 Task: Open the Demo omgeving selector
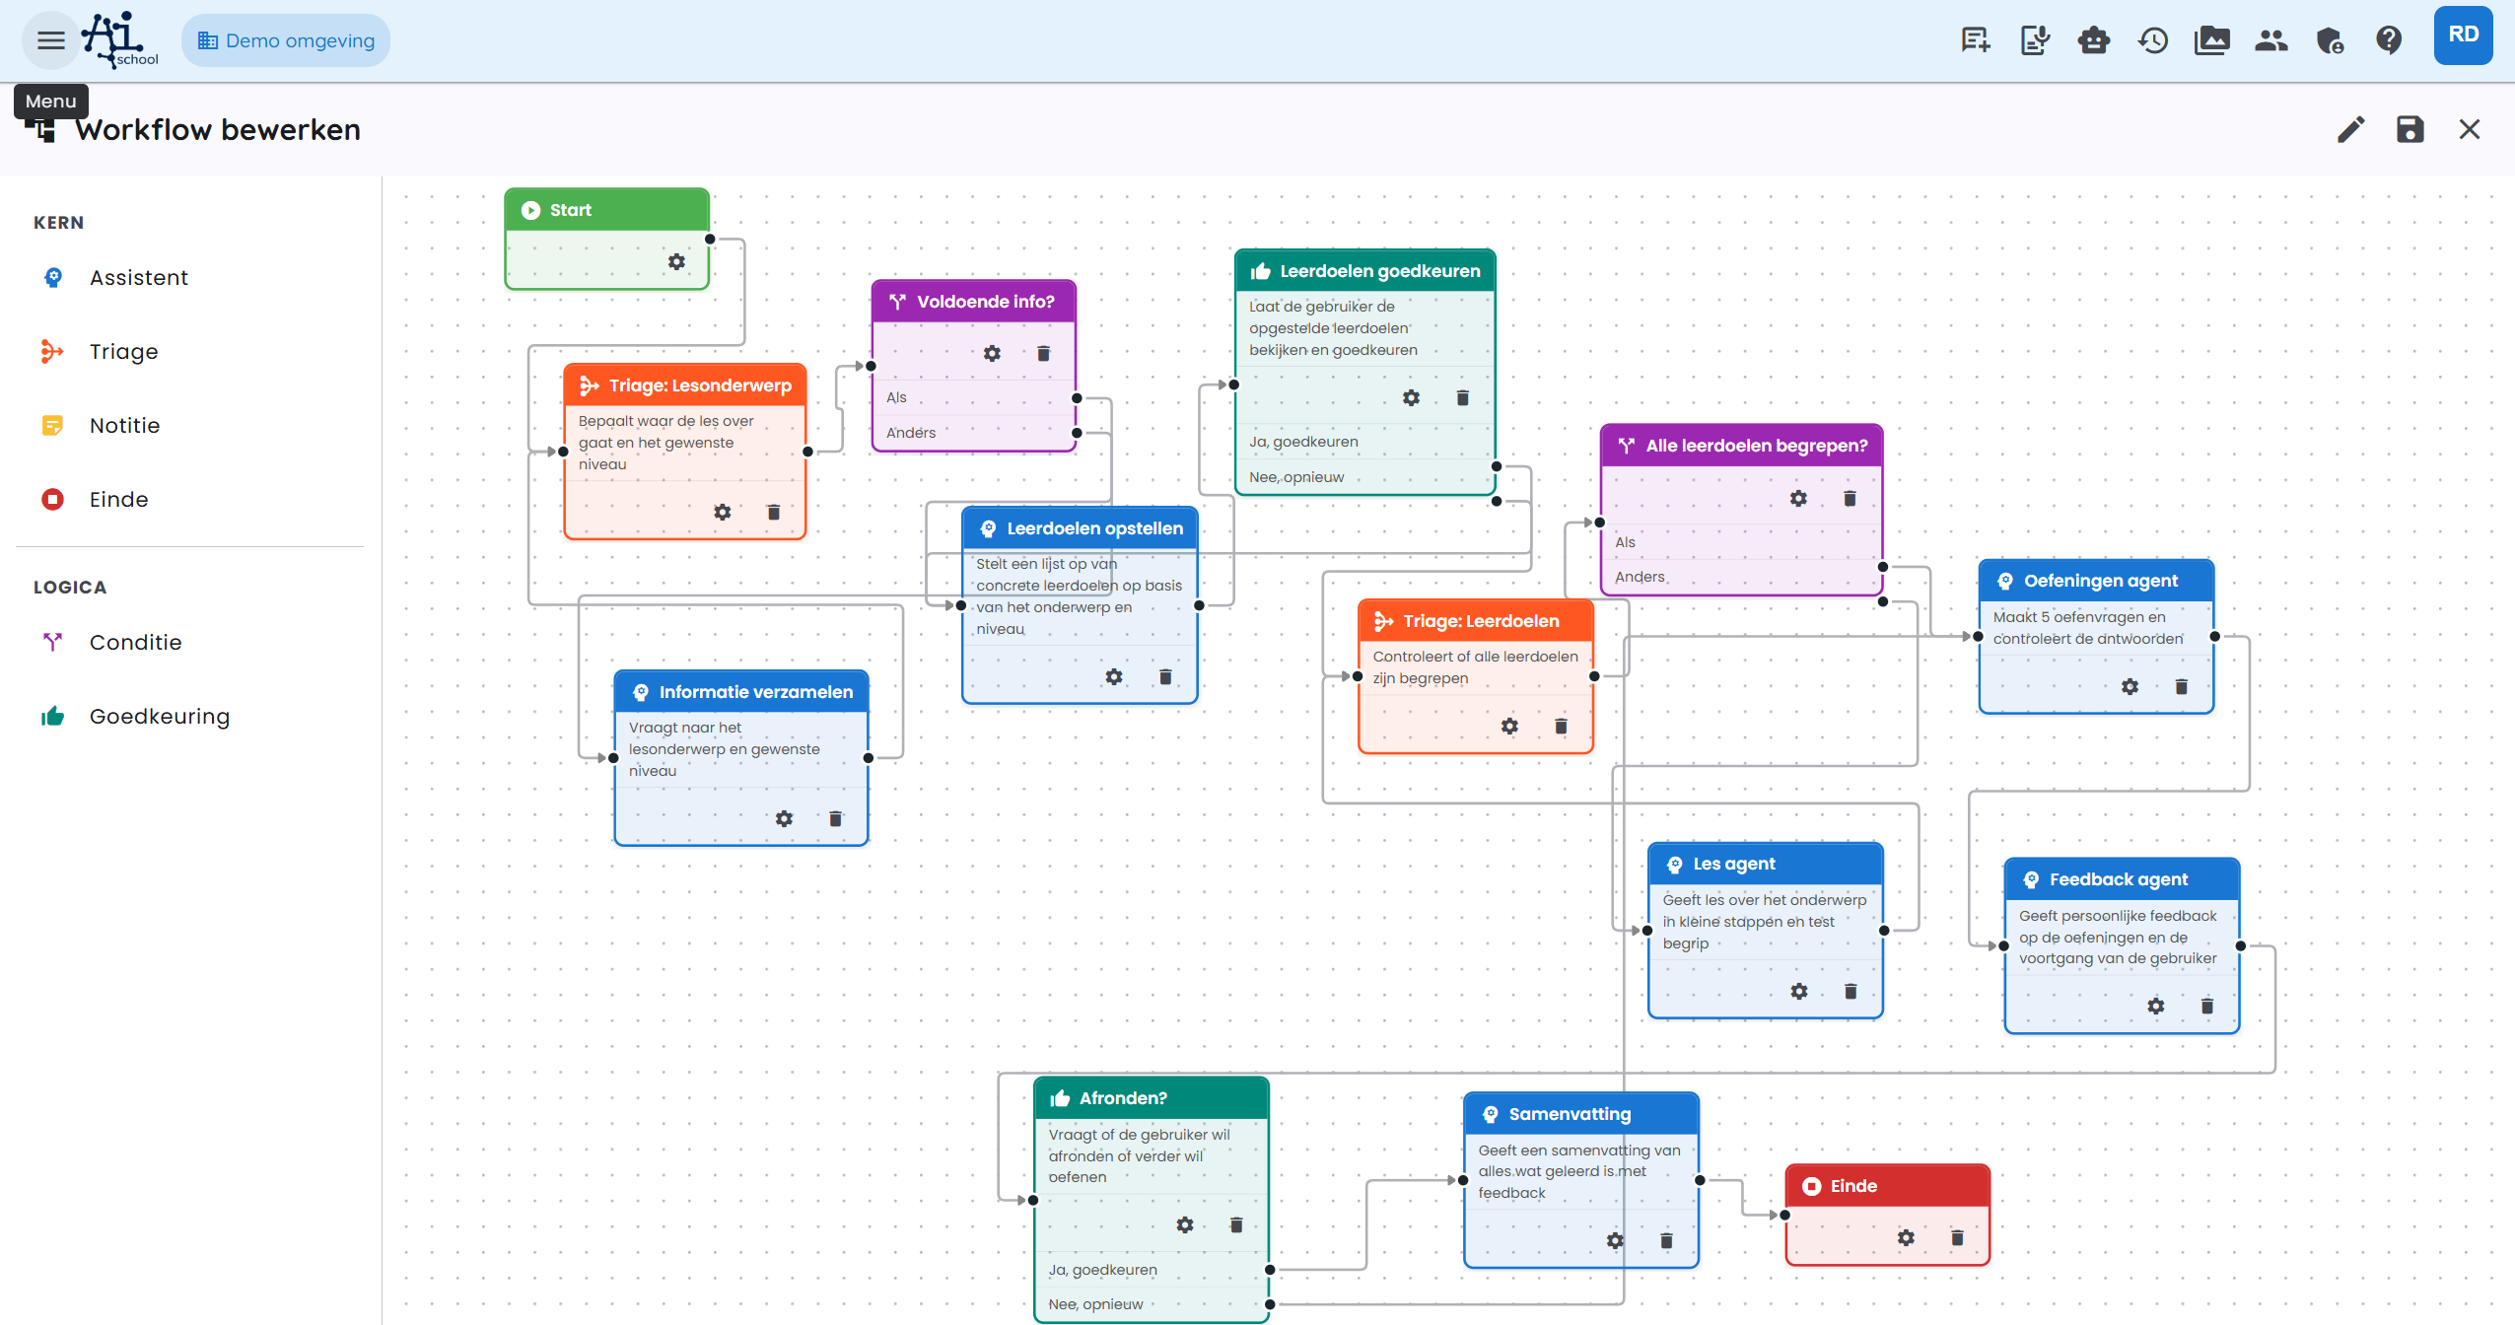[x=285, y=39]
